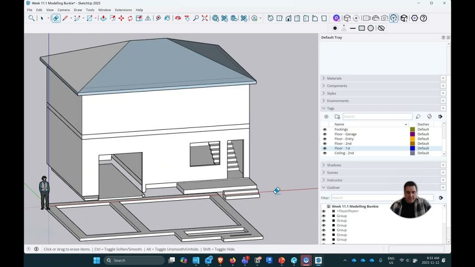Click the Zoom Extents tool

pos(205,18)
